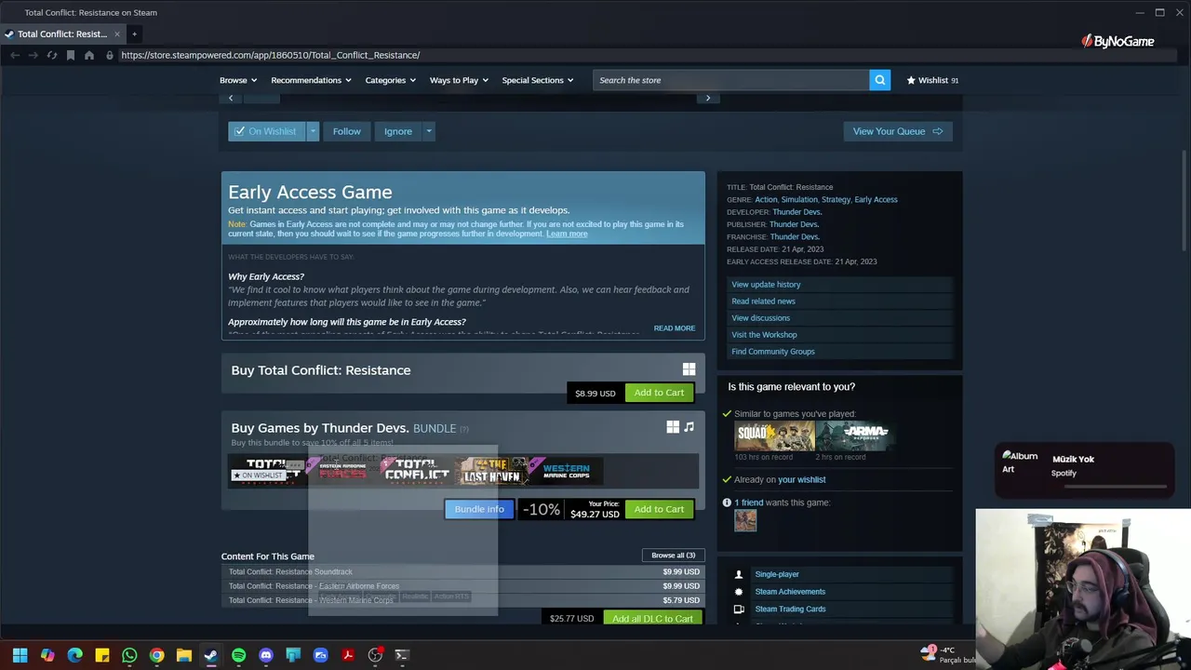Toggle the On Wishlist checkbox button
This screenshot has width=1191, height=670.
(x=267, y=131)
